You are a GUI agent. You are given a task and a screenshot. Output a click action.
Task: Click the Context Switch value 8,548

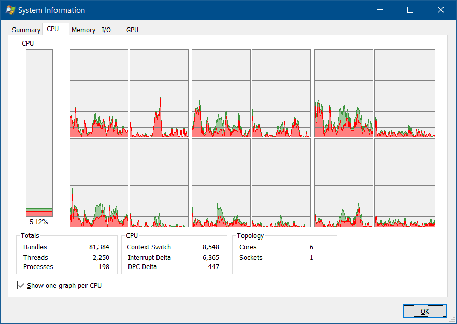(x=210, y=247)
